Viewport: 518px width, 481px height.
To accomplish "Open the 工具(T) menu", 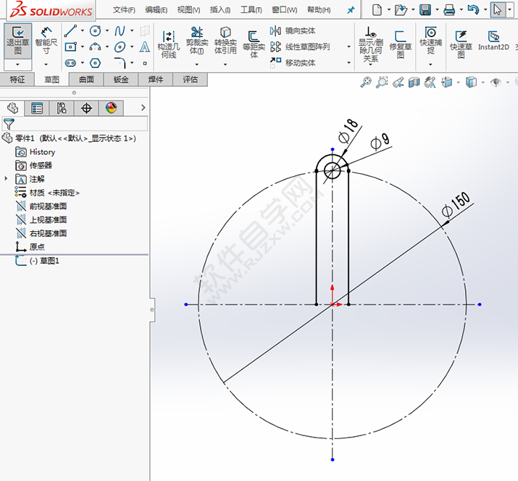I will [x=251, y=10].
